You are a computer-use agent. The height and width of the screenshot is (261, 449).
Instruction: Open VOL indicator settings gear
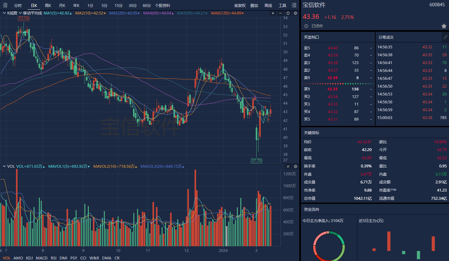[x=295, y=166]
